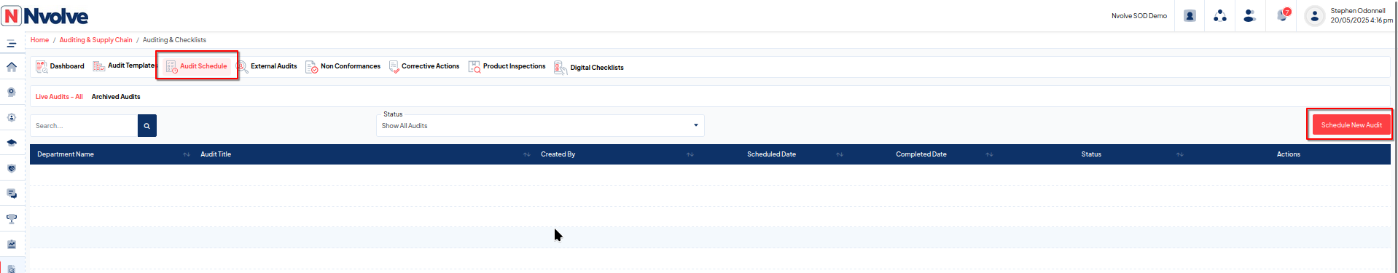Open the graduation cap training icon

pos(12,143)
